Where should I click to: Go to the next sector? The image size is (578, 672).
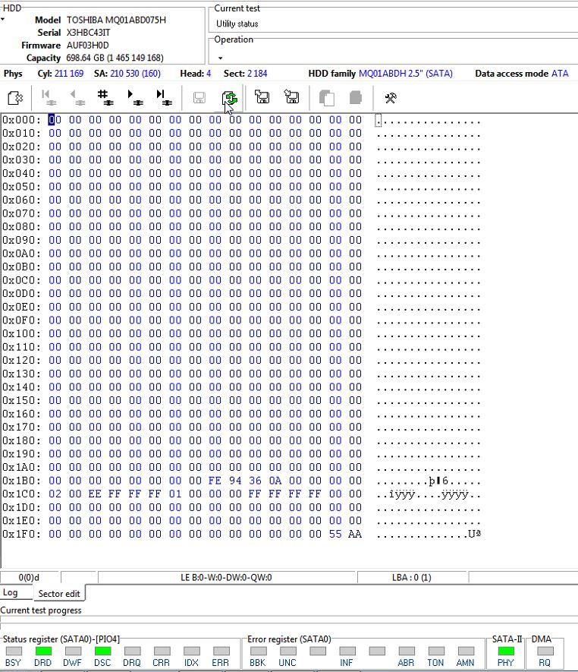pyautogui.click(x=135, y=98)
